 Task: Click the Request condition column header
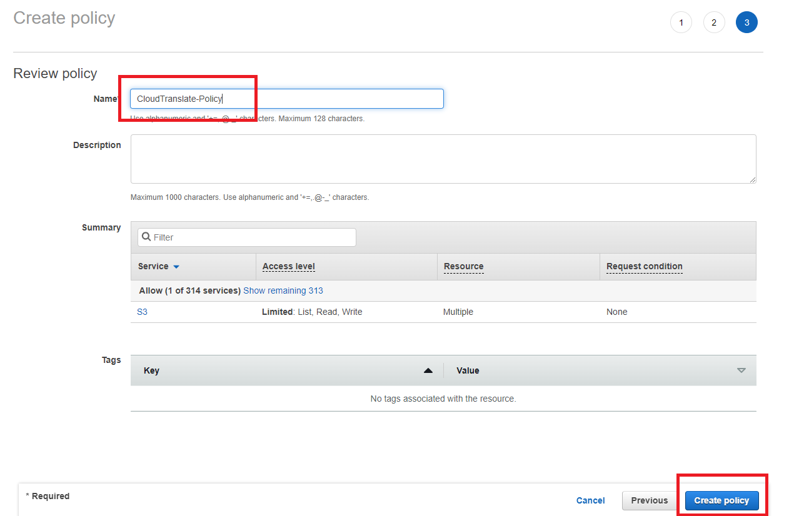pos(644,267)
